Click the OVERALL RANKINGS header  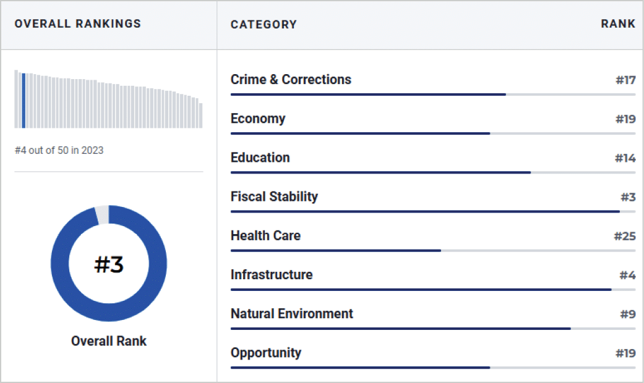pos(77,24)
